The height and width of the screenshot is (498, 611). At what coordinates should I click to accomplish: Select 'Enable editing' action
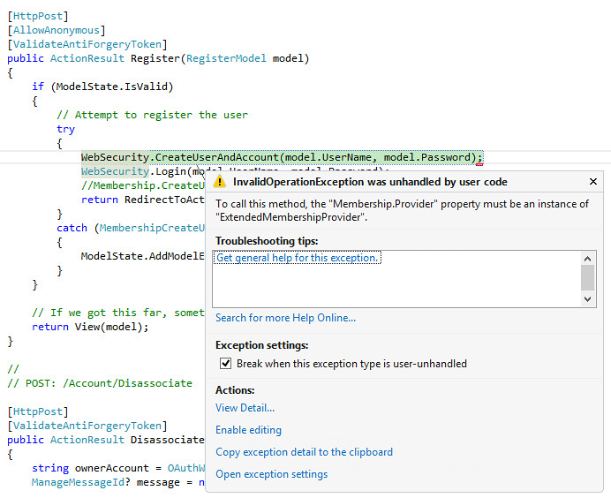click(248, 430)
